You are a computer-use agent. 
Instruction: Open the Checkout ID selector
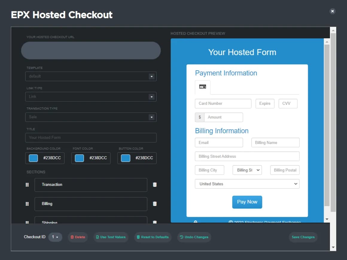pos(55,237)
